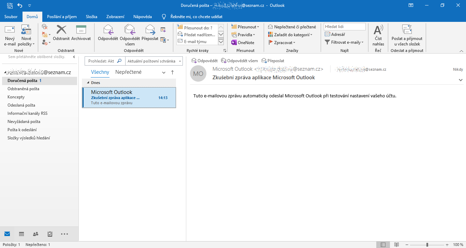Image resolution: width=466 pixels, height=248 pixels.
Task: Click the Prohledat mailbox search field
Action: pyautogui.click(x=104, y=61)
